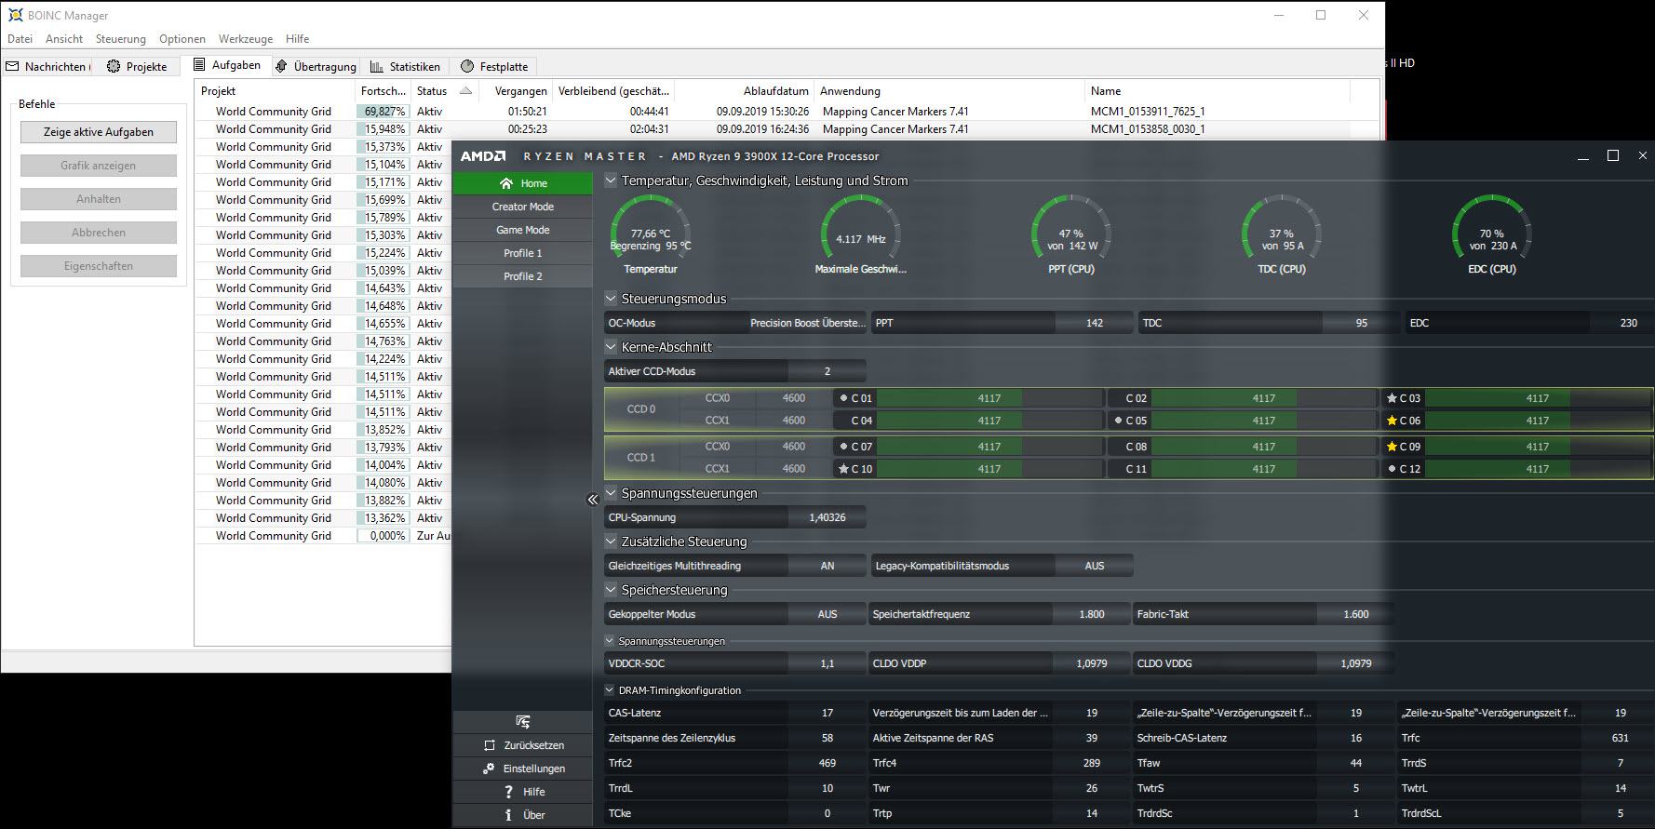Click the dot marker on core C 01
The height and width of the screenshot is (829, 1655).
[843, 398]
